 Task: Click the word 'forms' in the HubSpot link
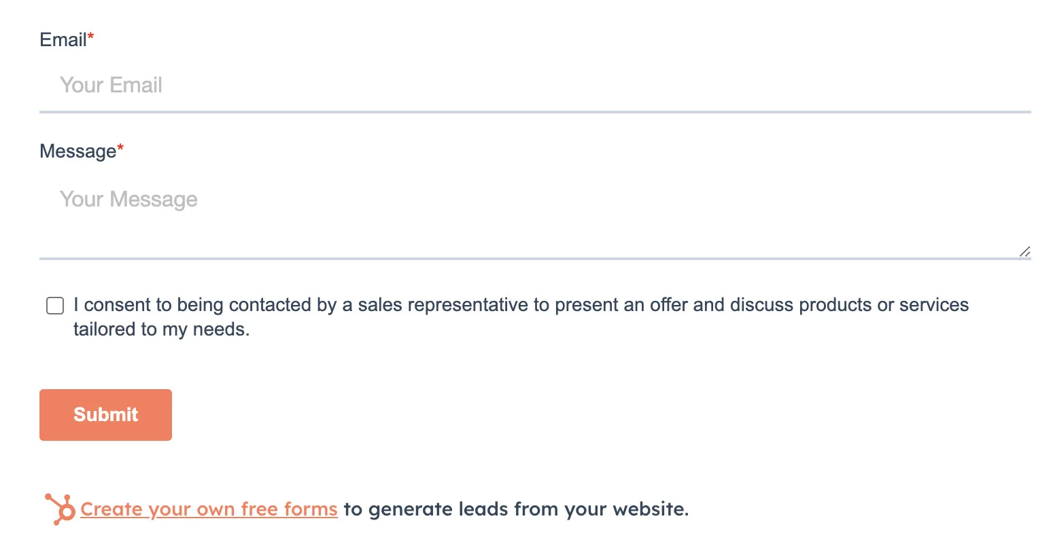(311, 509)
